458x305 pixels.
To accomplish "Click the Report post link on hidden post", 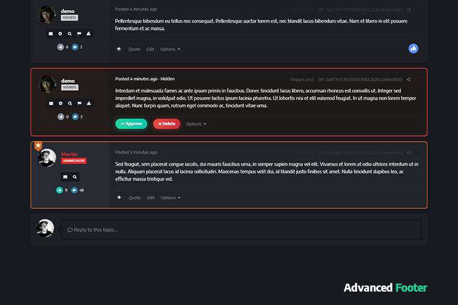I will click(302, 80).
